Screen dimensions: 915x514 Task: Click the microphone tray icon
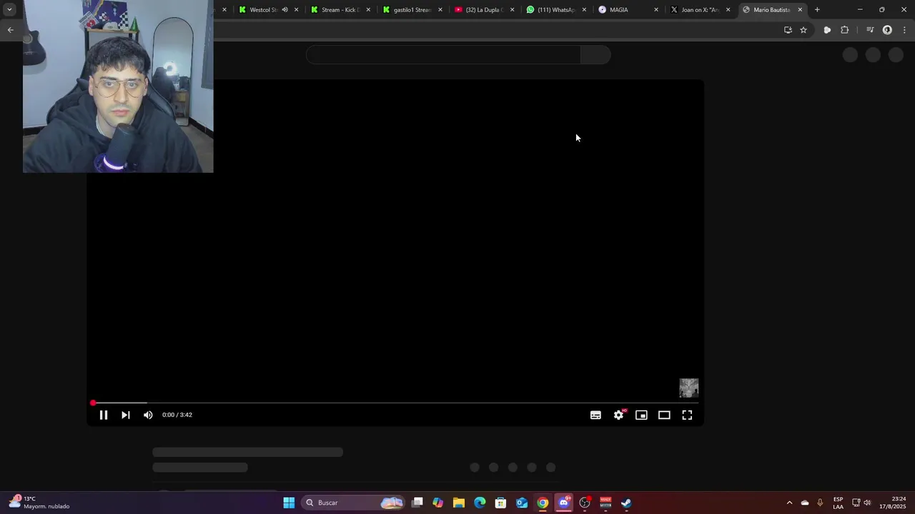[820, 503]
